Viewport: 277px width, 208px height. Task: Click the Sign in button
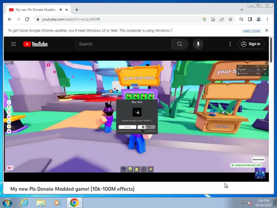251,44
